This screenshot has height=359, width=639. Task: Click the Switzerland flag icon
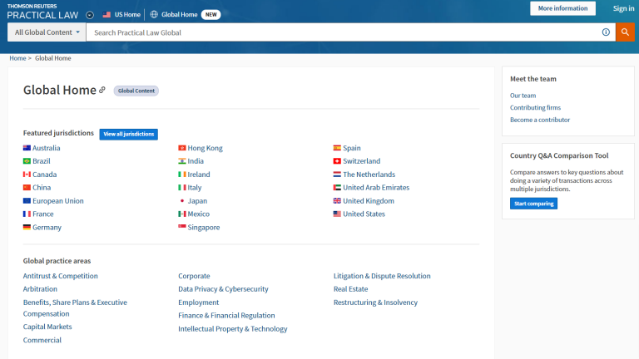pos(336,161)
